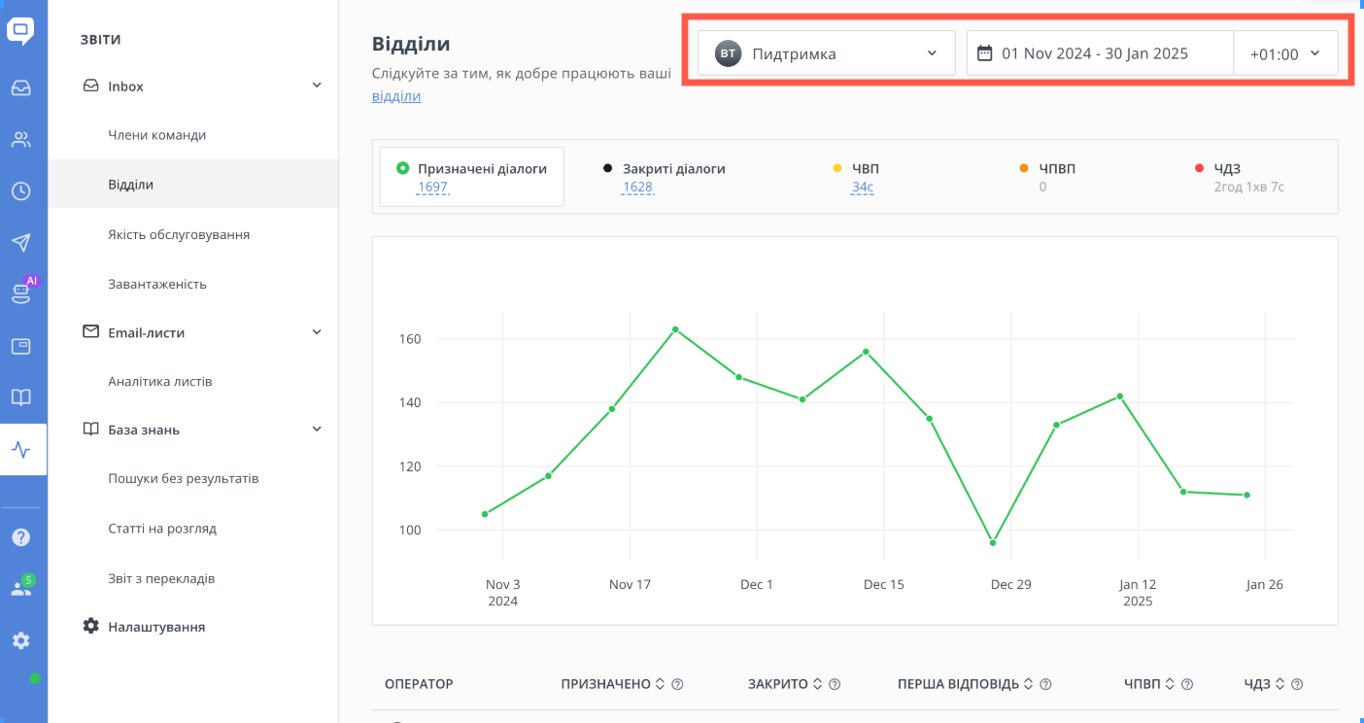
Task: Open contacts people icon in left sidebar
Action: tap(20, 140)
